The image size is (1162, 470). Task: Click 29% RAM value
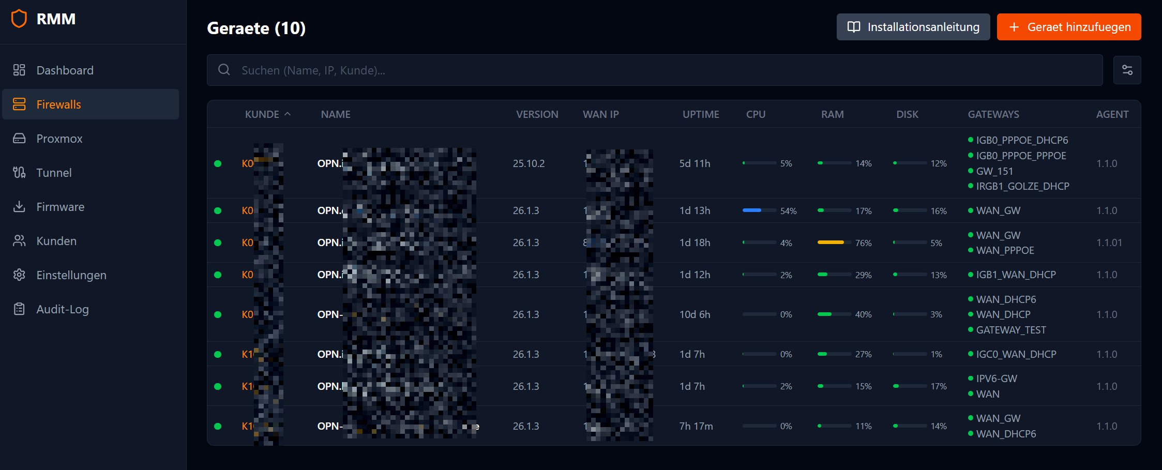(863, 275)
